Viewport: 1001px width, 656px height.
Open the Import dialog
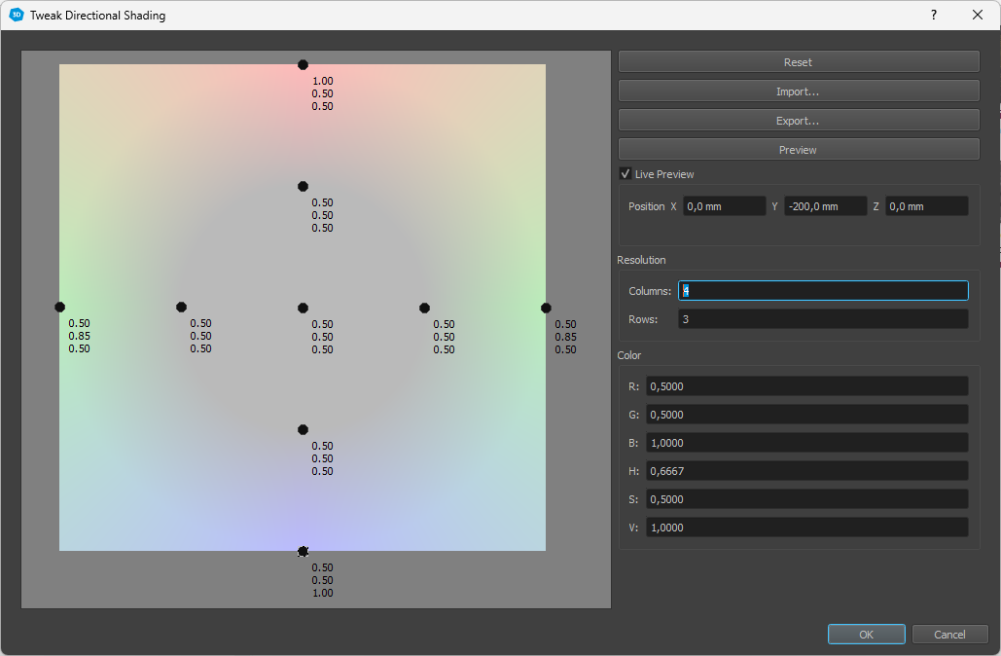click(x=798, y=91)
